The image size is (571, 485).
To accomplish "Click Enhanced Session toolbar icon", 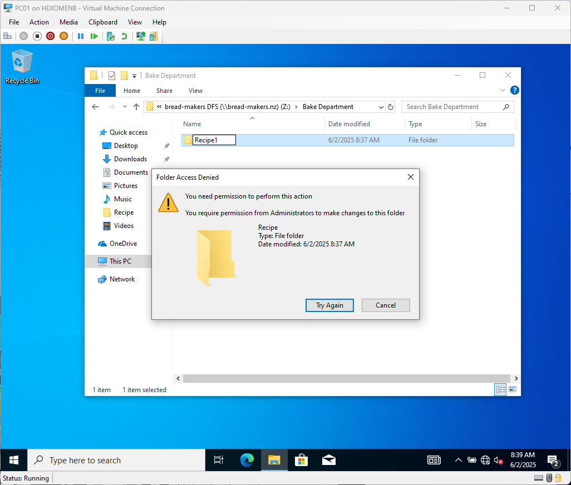I will pyautogui.click(x=141, y=36).
